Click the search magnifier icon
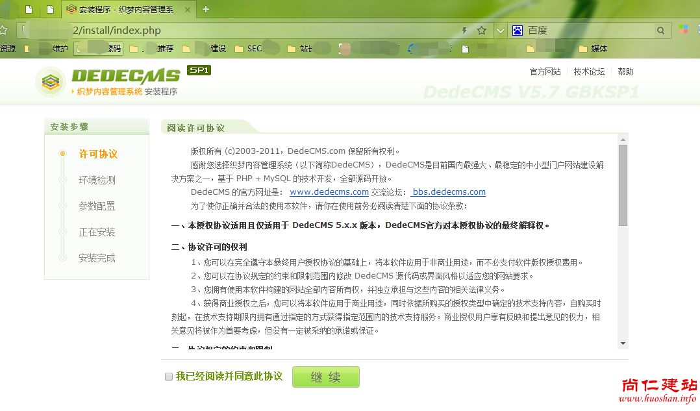 point(660,31)
